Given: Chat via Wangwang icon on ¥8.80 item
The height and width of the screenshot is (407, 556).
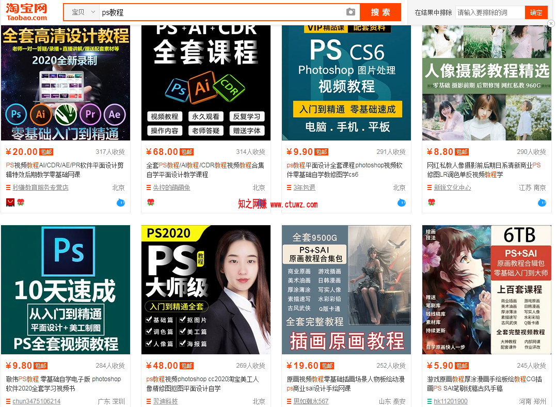Looking at the screenshot, I should coord(542,202).
